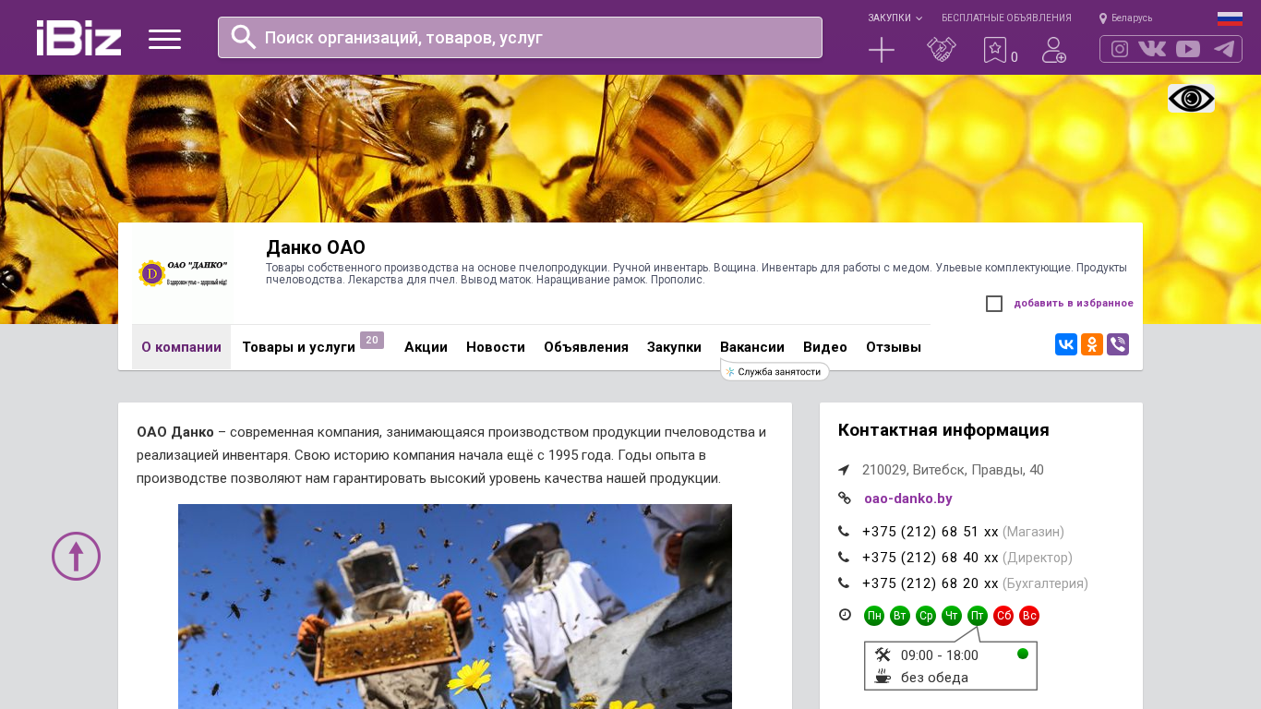Viewport: 1261px width, 709px height.
Task: Open the hamburger main menu
Action: point(164,39)
